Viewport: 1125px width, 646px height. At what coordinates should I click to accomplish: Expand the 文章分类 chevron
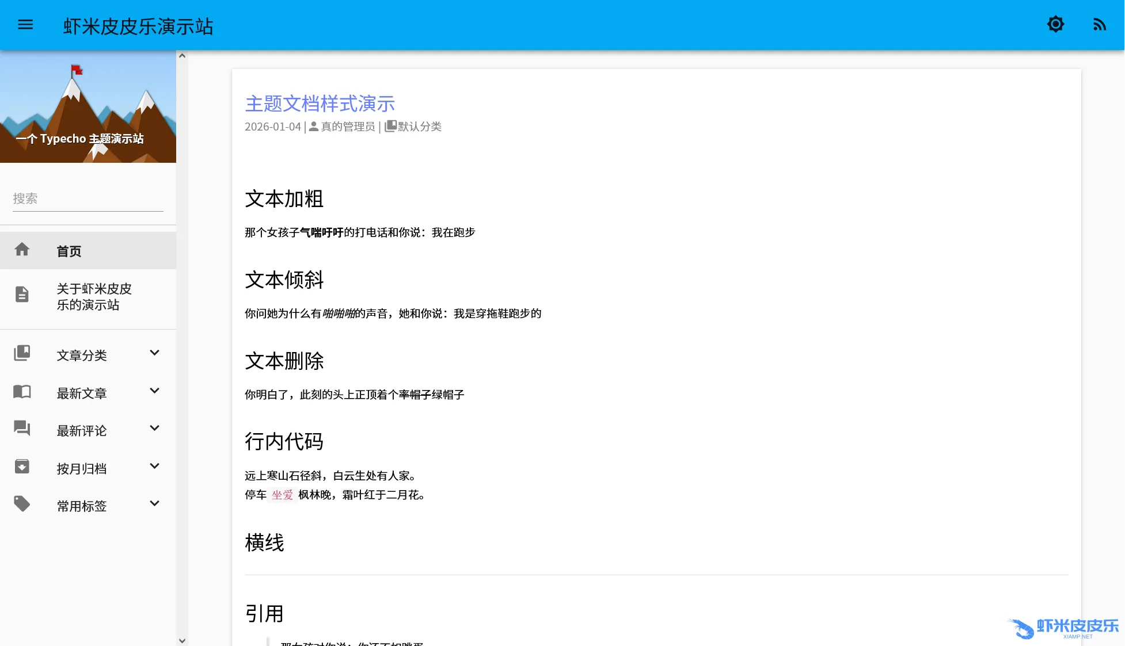pyautogui.click(x=154, y=353)
